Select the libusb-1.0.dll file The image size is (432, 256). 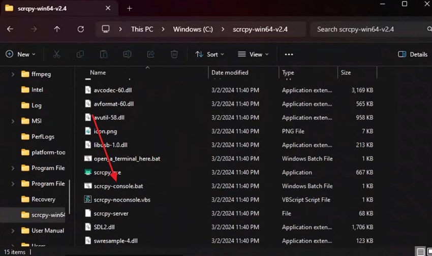(x=110, y=145)
